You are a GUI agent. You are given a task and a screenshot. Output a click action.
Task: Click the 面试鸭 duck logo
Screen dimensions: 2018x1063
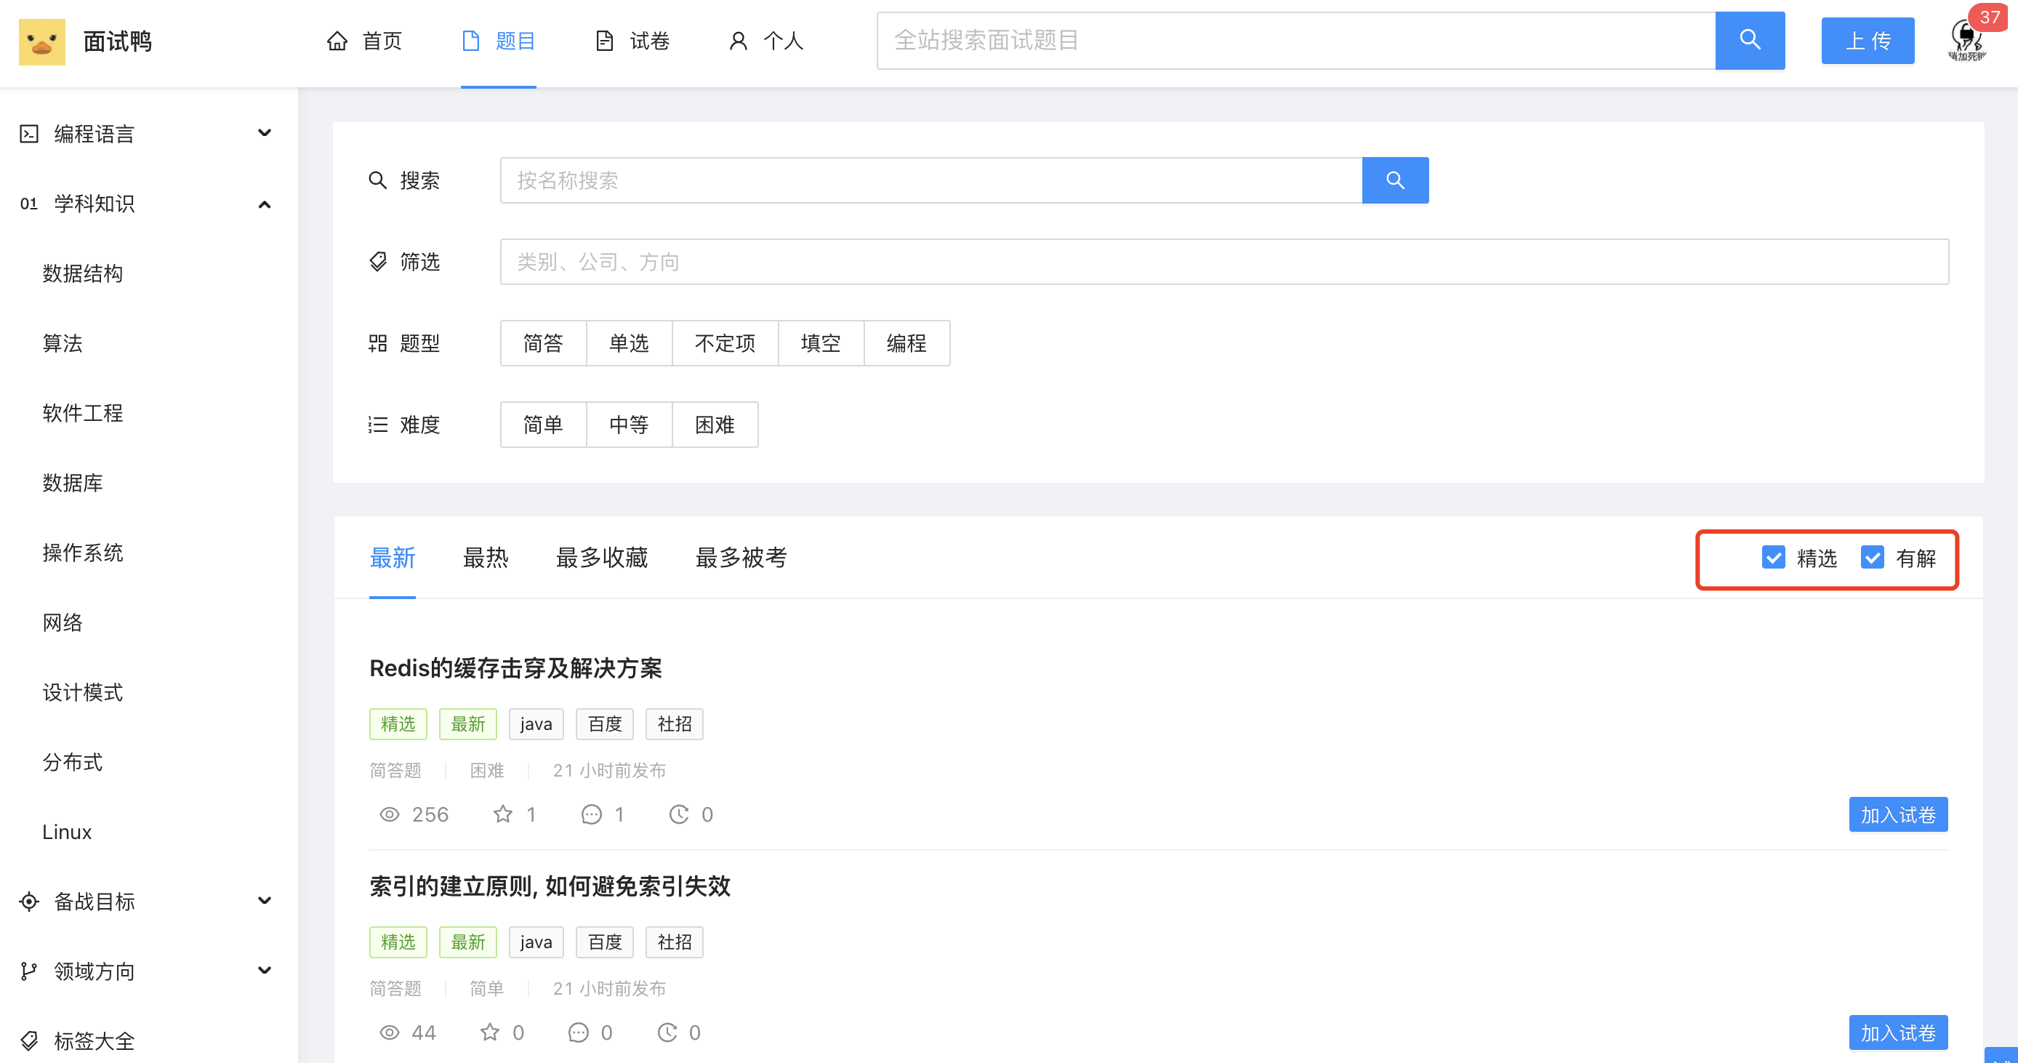click(x=41, y=41)
